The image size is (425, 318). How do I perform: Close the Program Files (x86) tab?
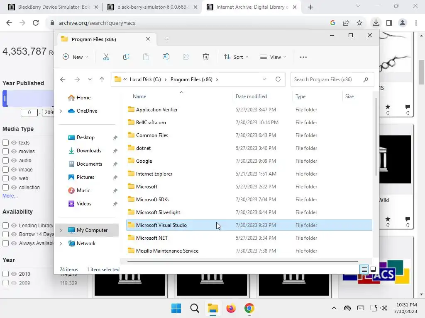point(148,39)
